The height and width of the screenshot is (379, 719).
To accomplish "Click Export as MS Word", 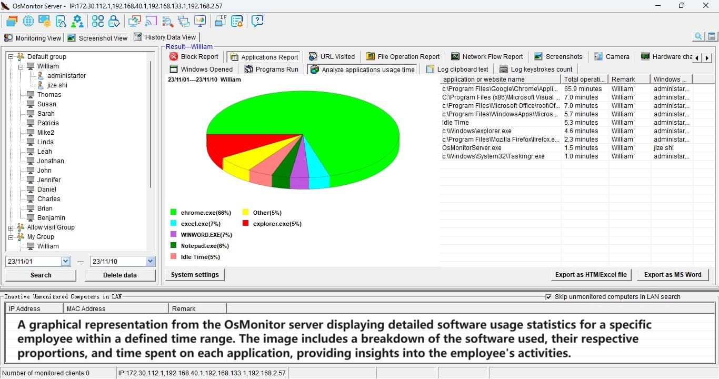I will pos(673,275).
